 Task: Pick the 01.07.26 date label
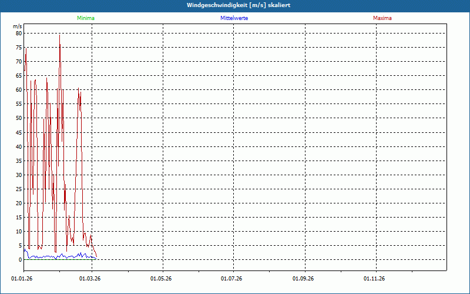tap(231, 278)
